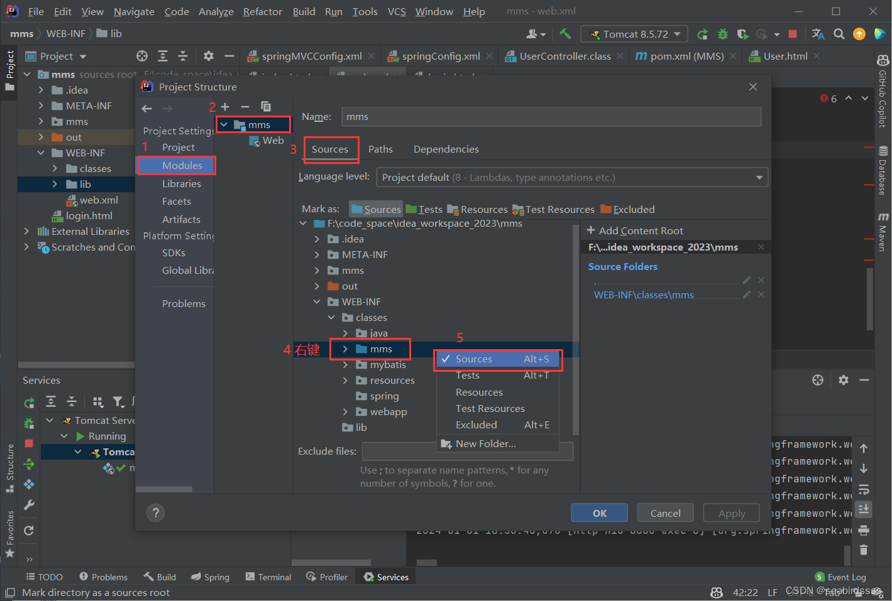
Task: Click the module Name input field
Action: 551,117
